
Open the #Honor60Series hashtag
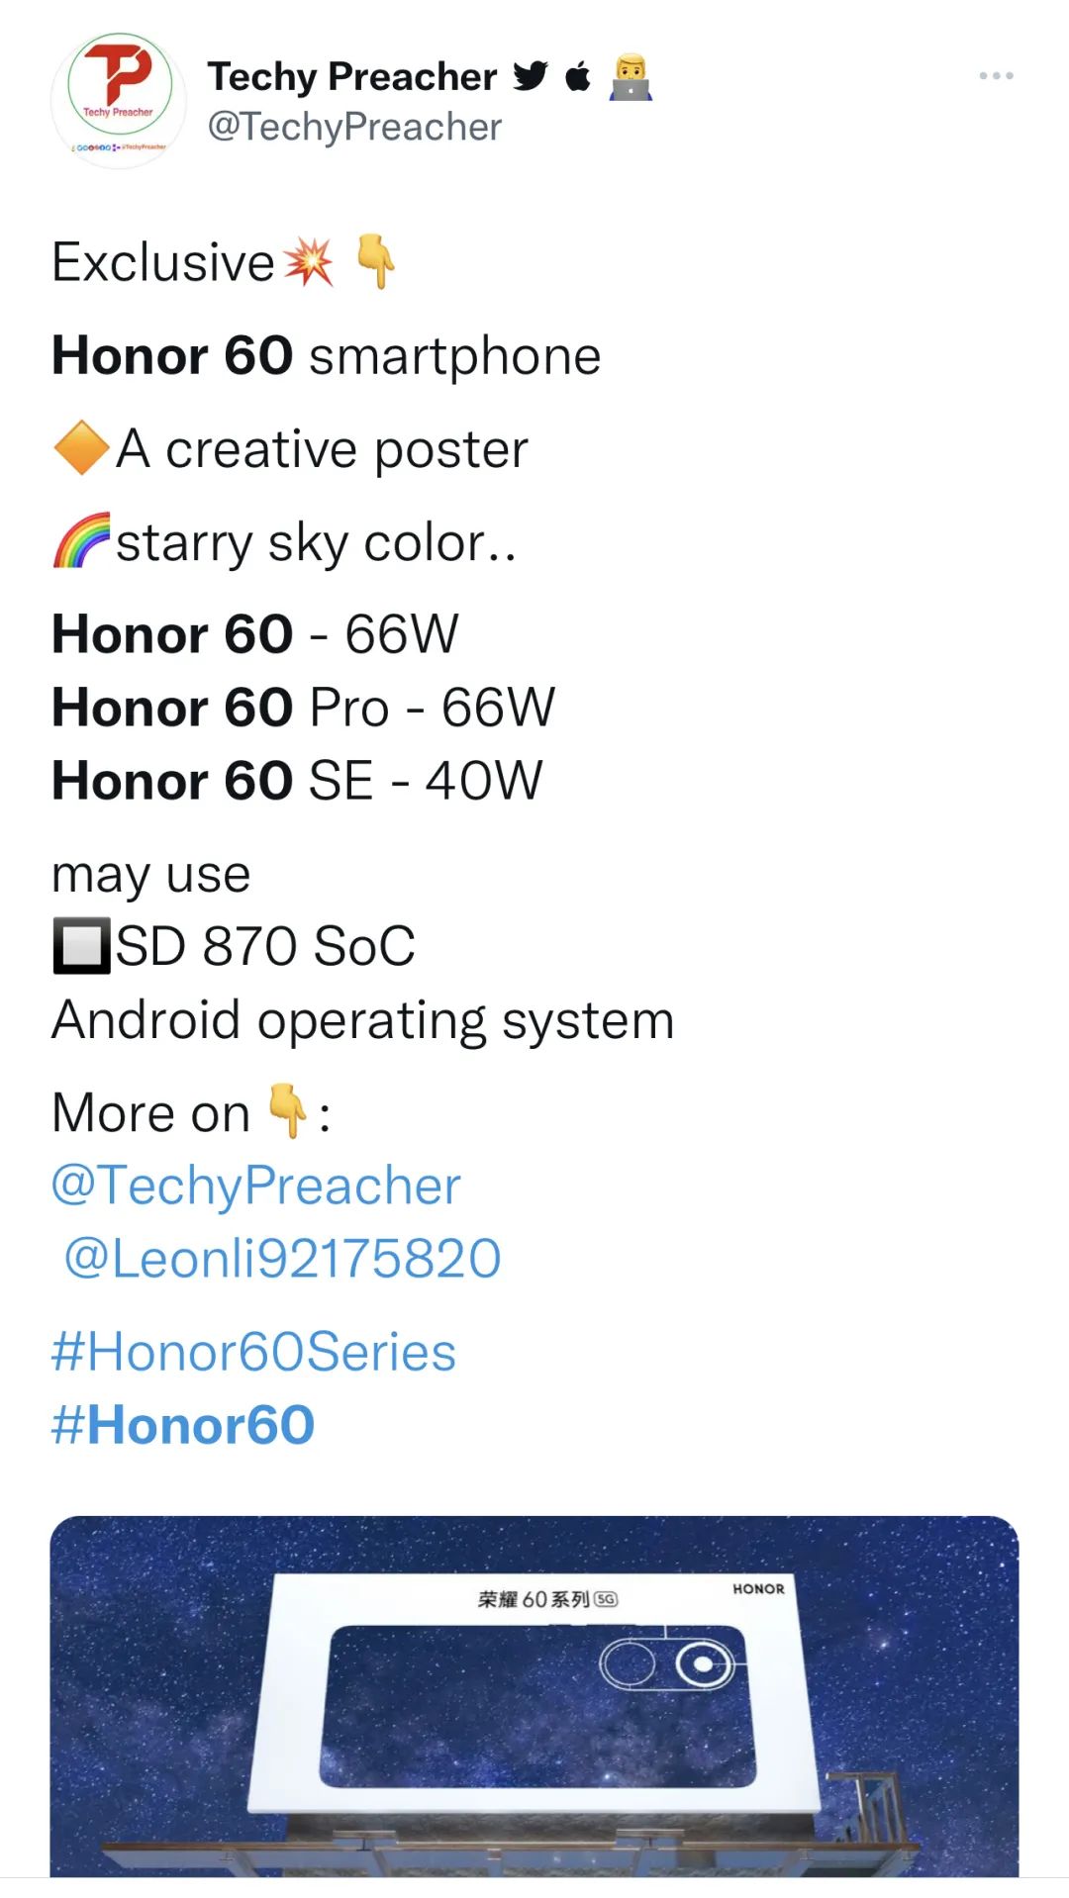pos(253,1352)
